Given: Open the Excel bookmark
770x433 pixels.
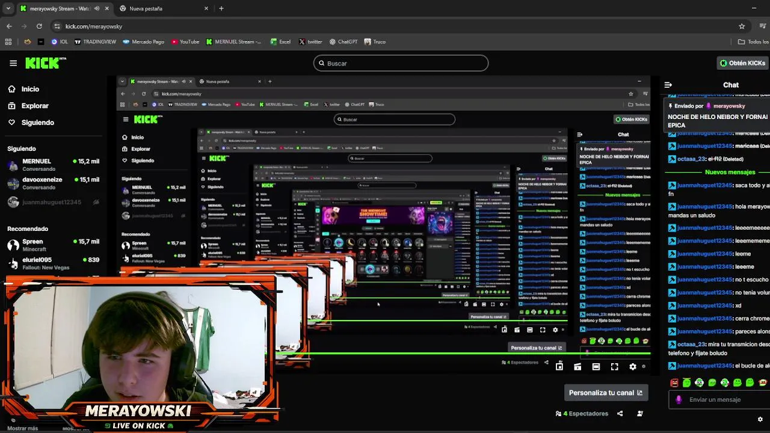Looking at the screenshot, I should tap(280, 42).
